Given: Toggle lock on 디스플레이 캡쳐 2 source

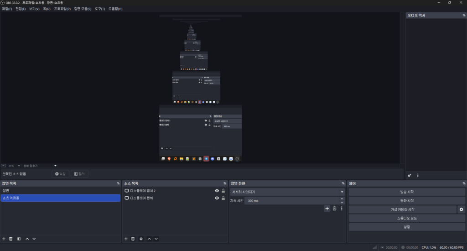Looking at the screenshot, I should [x=223, y=191].
